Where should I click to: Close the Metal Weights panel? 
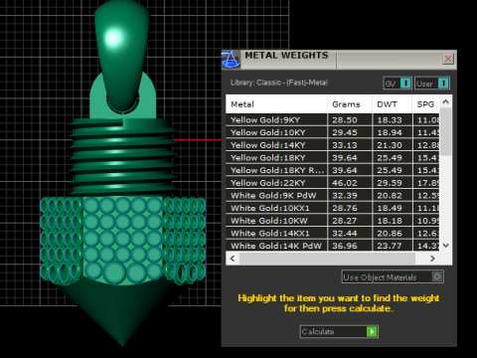click(x=448, y=59)
